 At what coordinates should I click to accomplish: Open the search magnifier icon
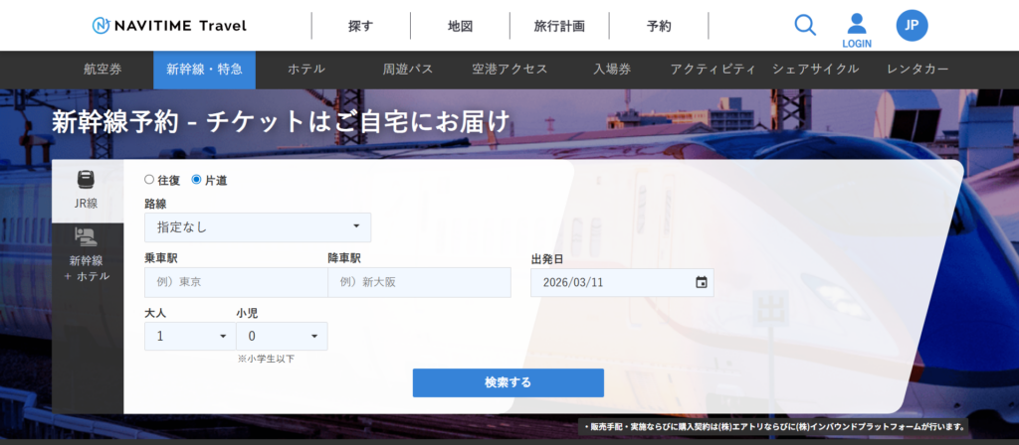click(x=805, y=26)
